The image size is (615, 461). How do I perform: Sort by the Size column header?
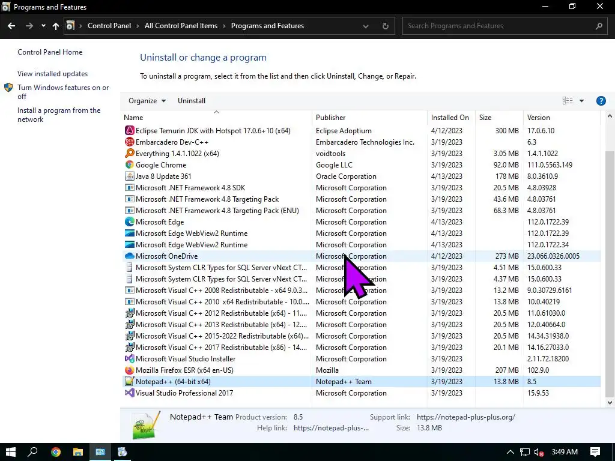pos(499,118)
